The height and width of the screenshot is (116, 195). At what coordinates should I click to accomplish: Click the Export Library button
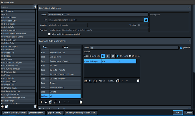tap(55, 113)
